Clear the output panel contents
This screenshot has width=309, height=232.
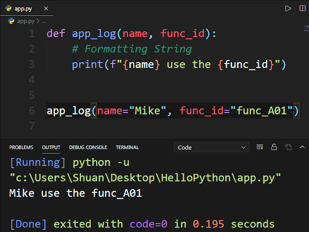260,147
